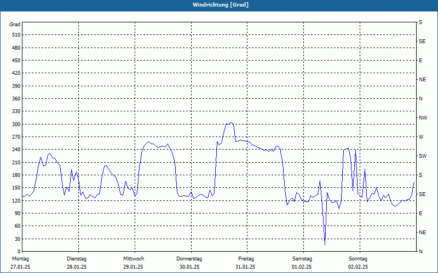Click the Mittwoch day label
438x273 pixels.
(x=133, y=259)
